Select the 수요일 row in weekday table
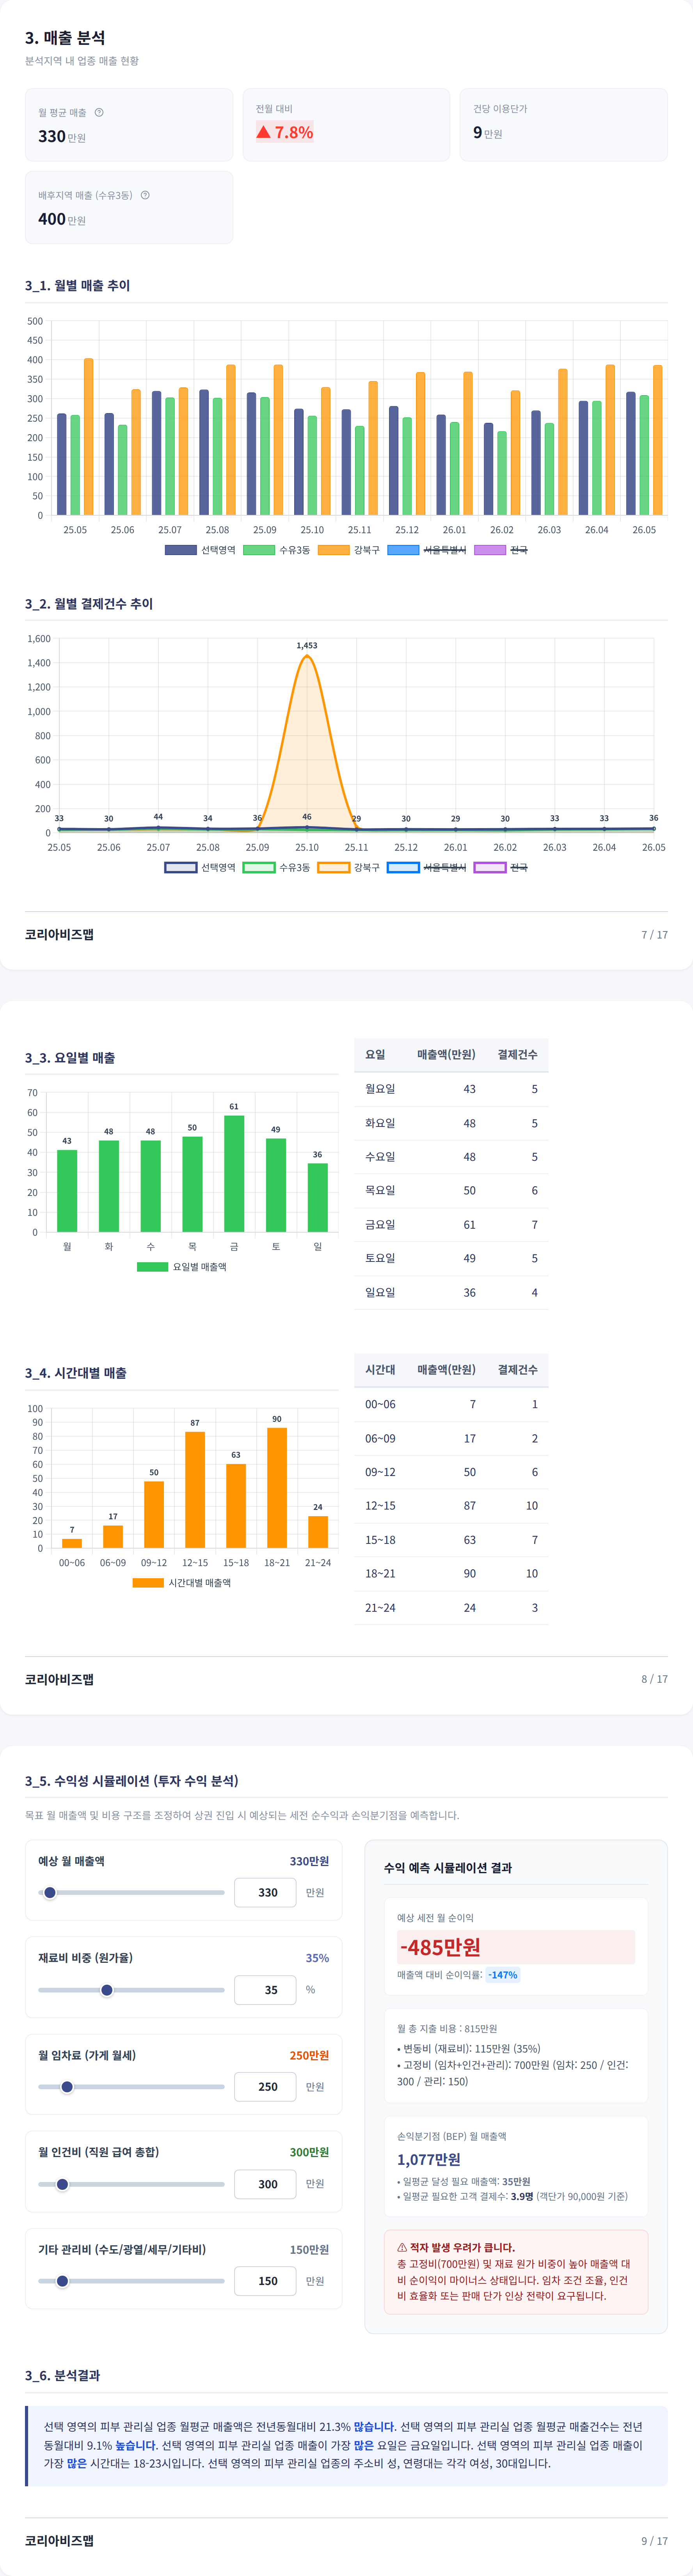This screenshot has height=2576, width=693. (x=451, y=1157)
